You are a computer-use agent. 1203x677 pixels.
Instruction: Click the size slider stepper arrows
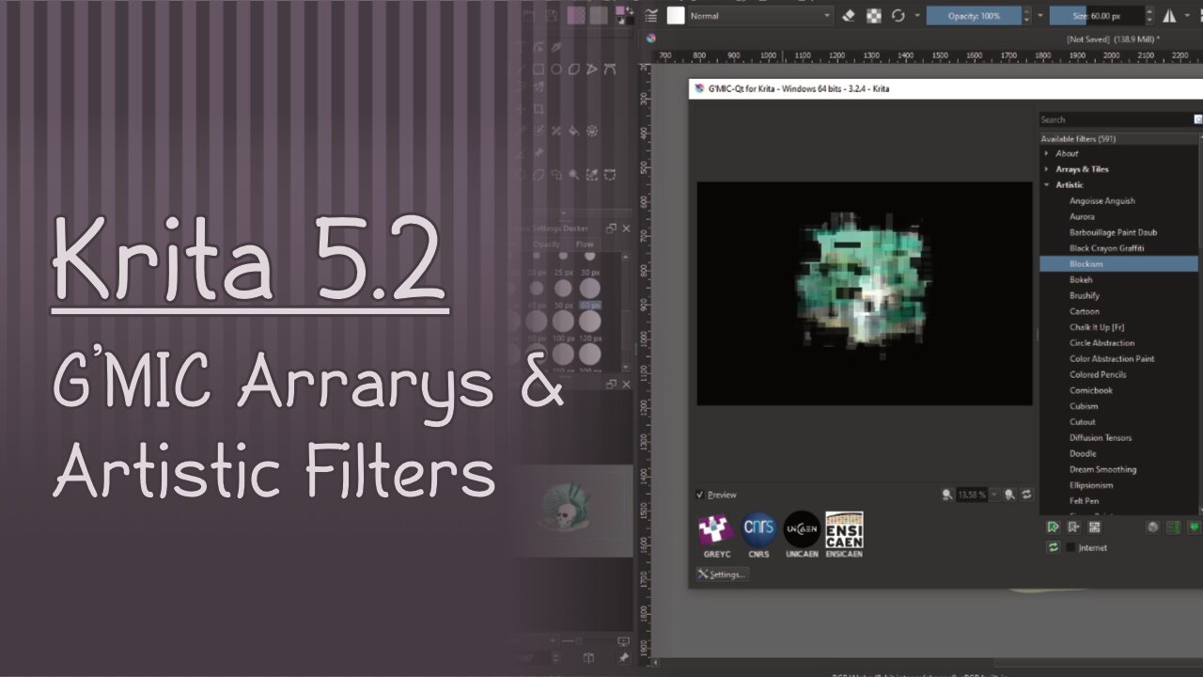coord(1150,15)
